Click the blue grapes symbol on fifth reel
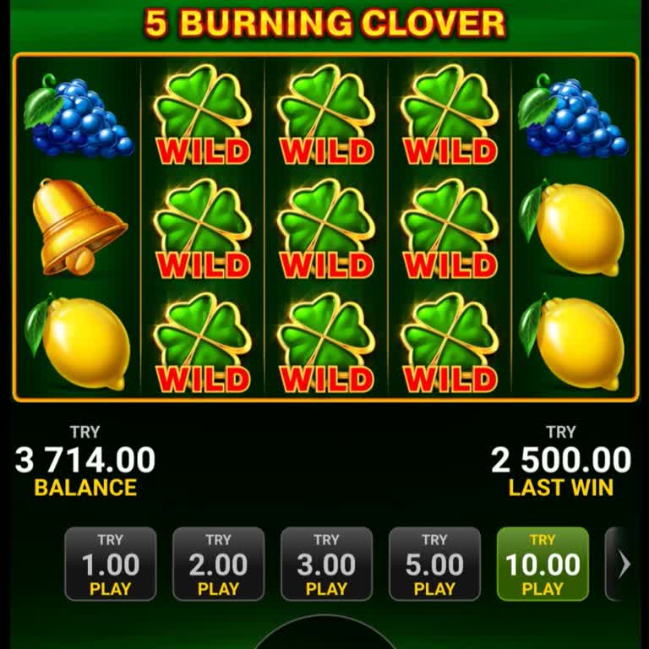649x649 pixels. click(573, 116)
